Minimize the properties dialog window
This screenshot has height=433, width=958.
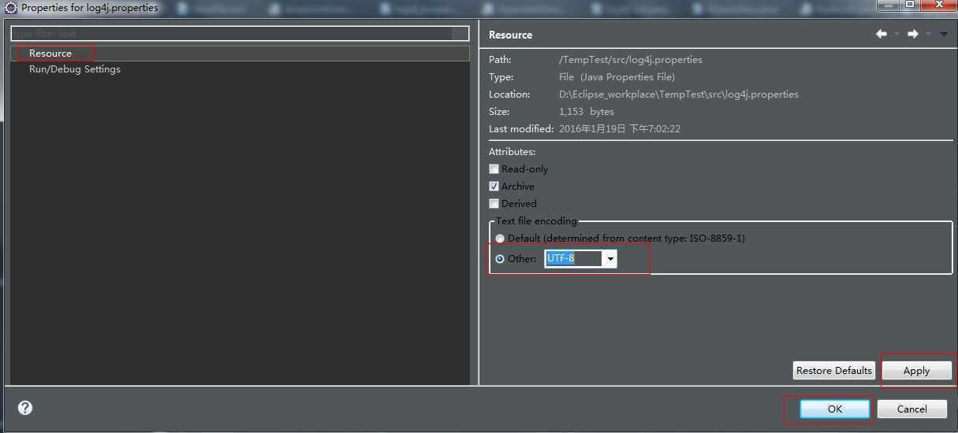pos(889,5)
